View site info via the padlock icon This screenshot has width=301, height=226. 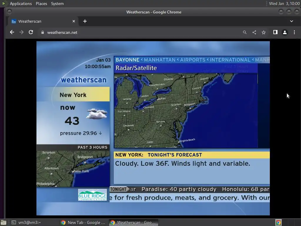click(43, 32)
